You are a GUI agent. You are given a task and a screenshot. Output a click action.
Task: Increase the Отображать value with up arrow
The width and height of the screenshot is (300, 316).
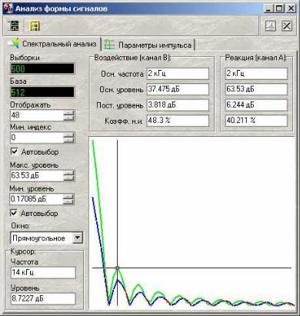click(68, 113)
